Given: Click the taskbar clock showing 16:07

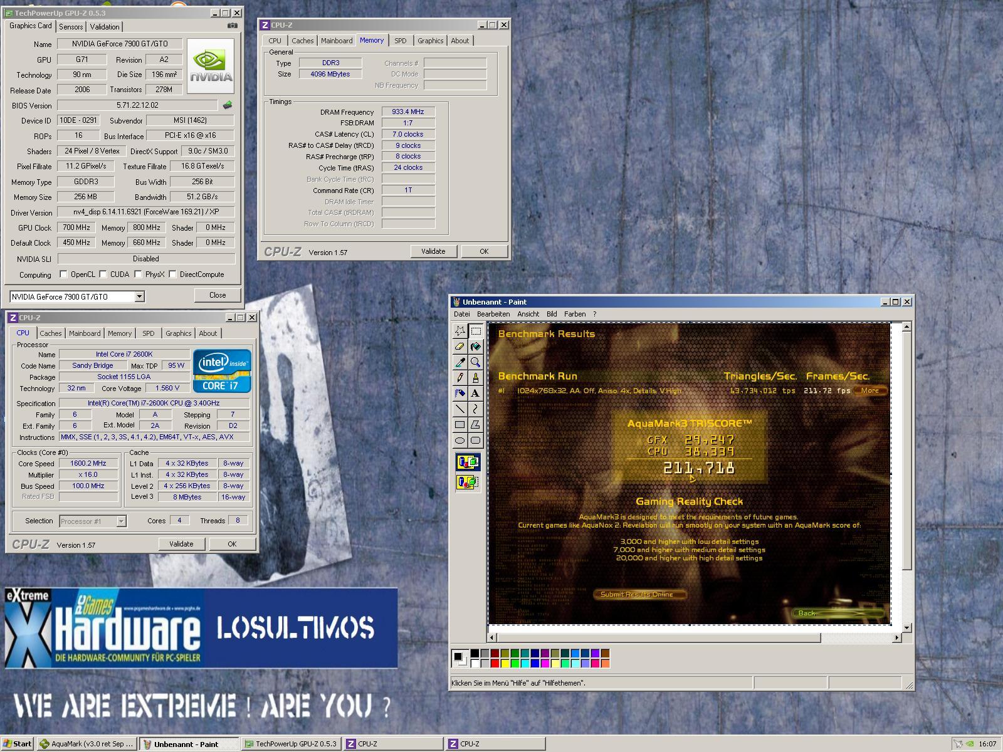Looking at the screenshot, I should [x=987, y=744].
